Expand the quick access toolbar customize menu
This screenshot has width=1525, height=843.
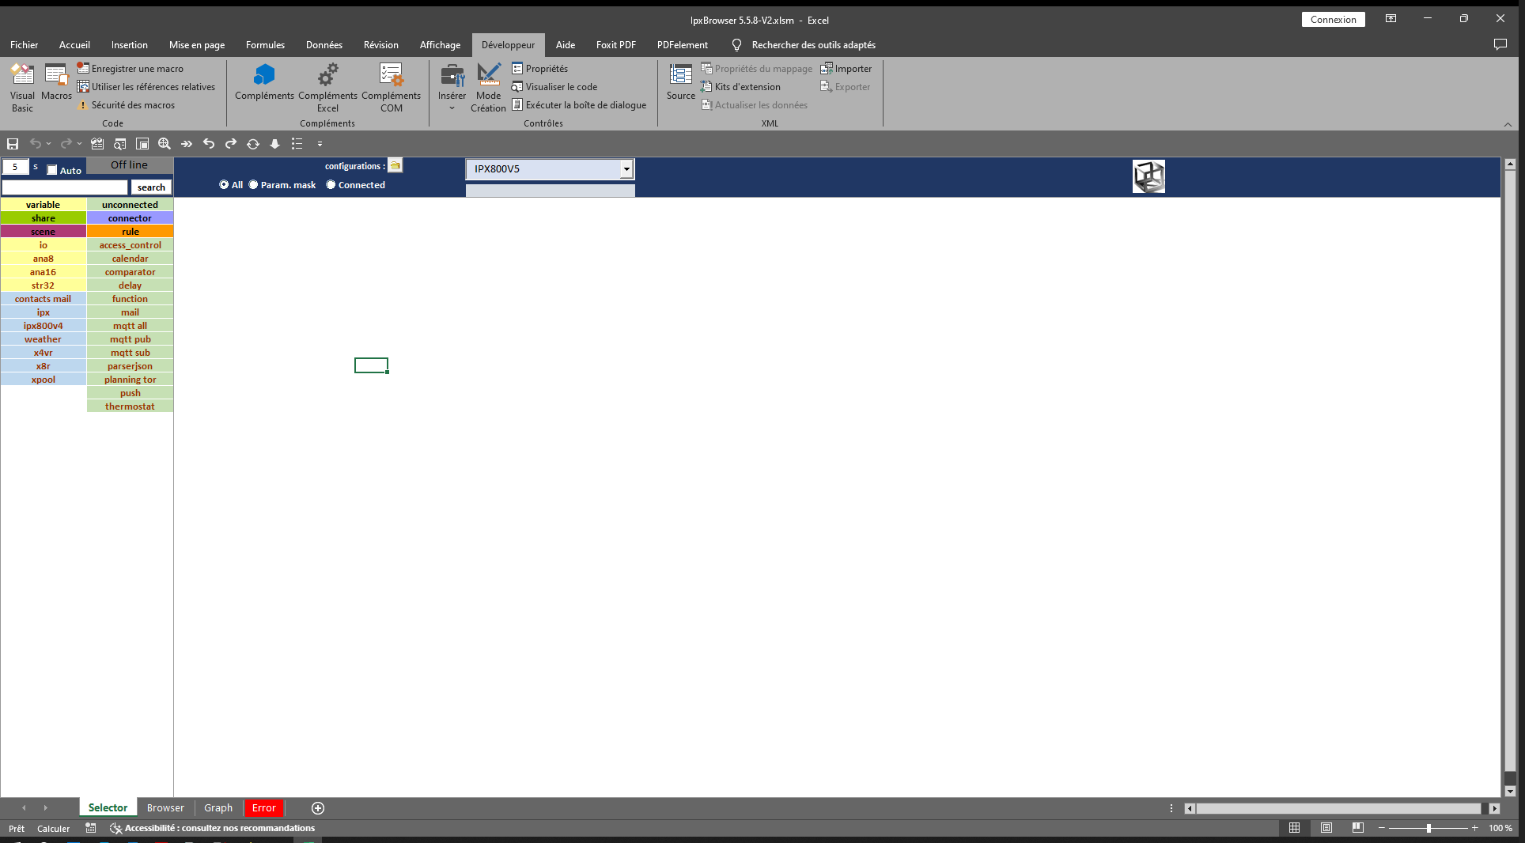pos(320,144)
